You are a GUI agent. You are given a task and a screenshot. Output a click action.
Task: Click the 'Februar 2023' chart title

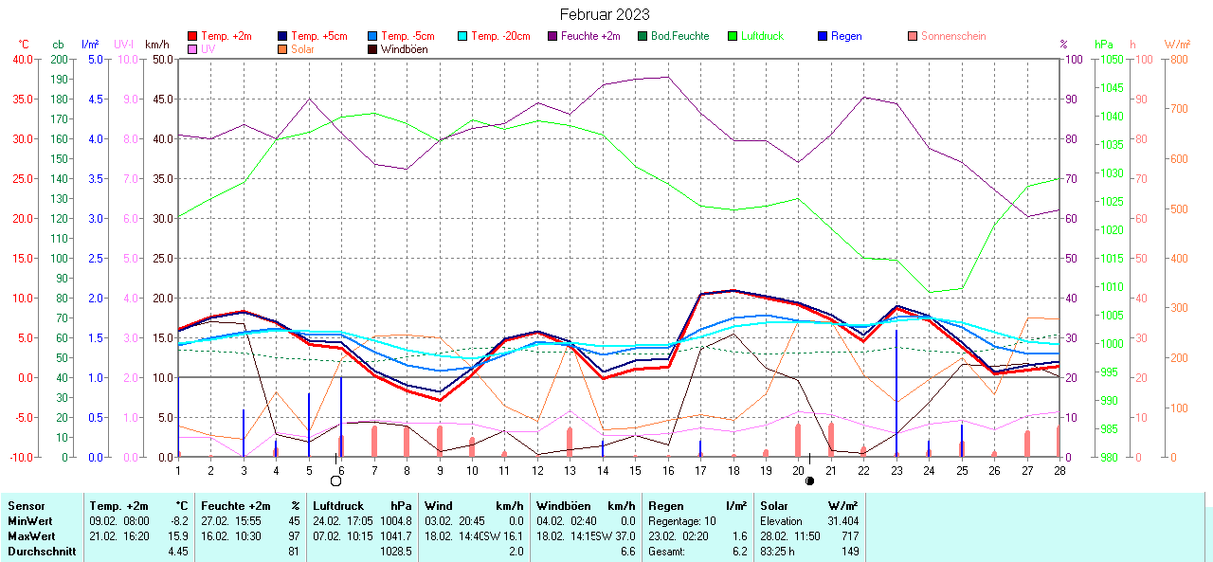click(x=605, y=14)
